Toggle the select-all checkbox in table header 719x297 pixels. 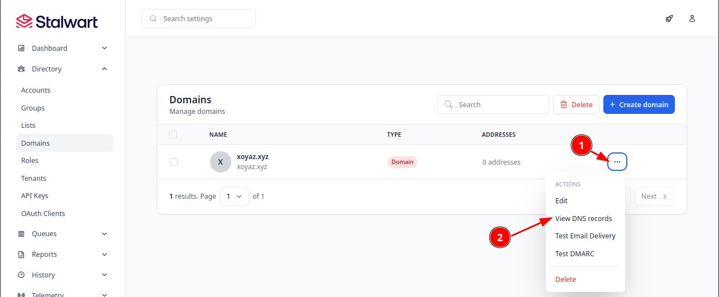click(x=173, y=135)
